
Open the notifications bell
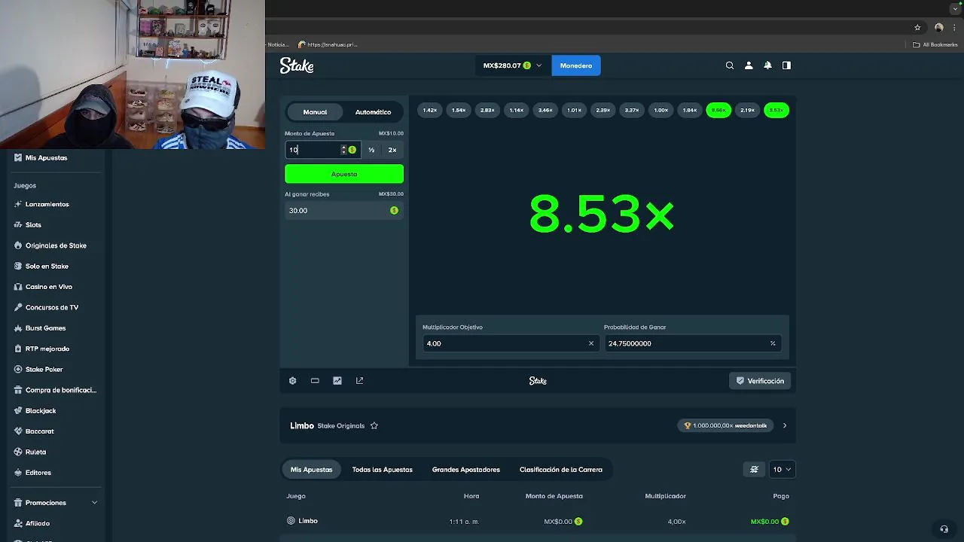tap(767, 65)
